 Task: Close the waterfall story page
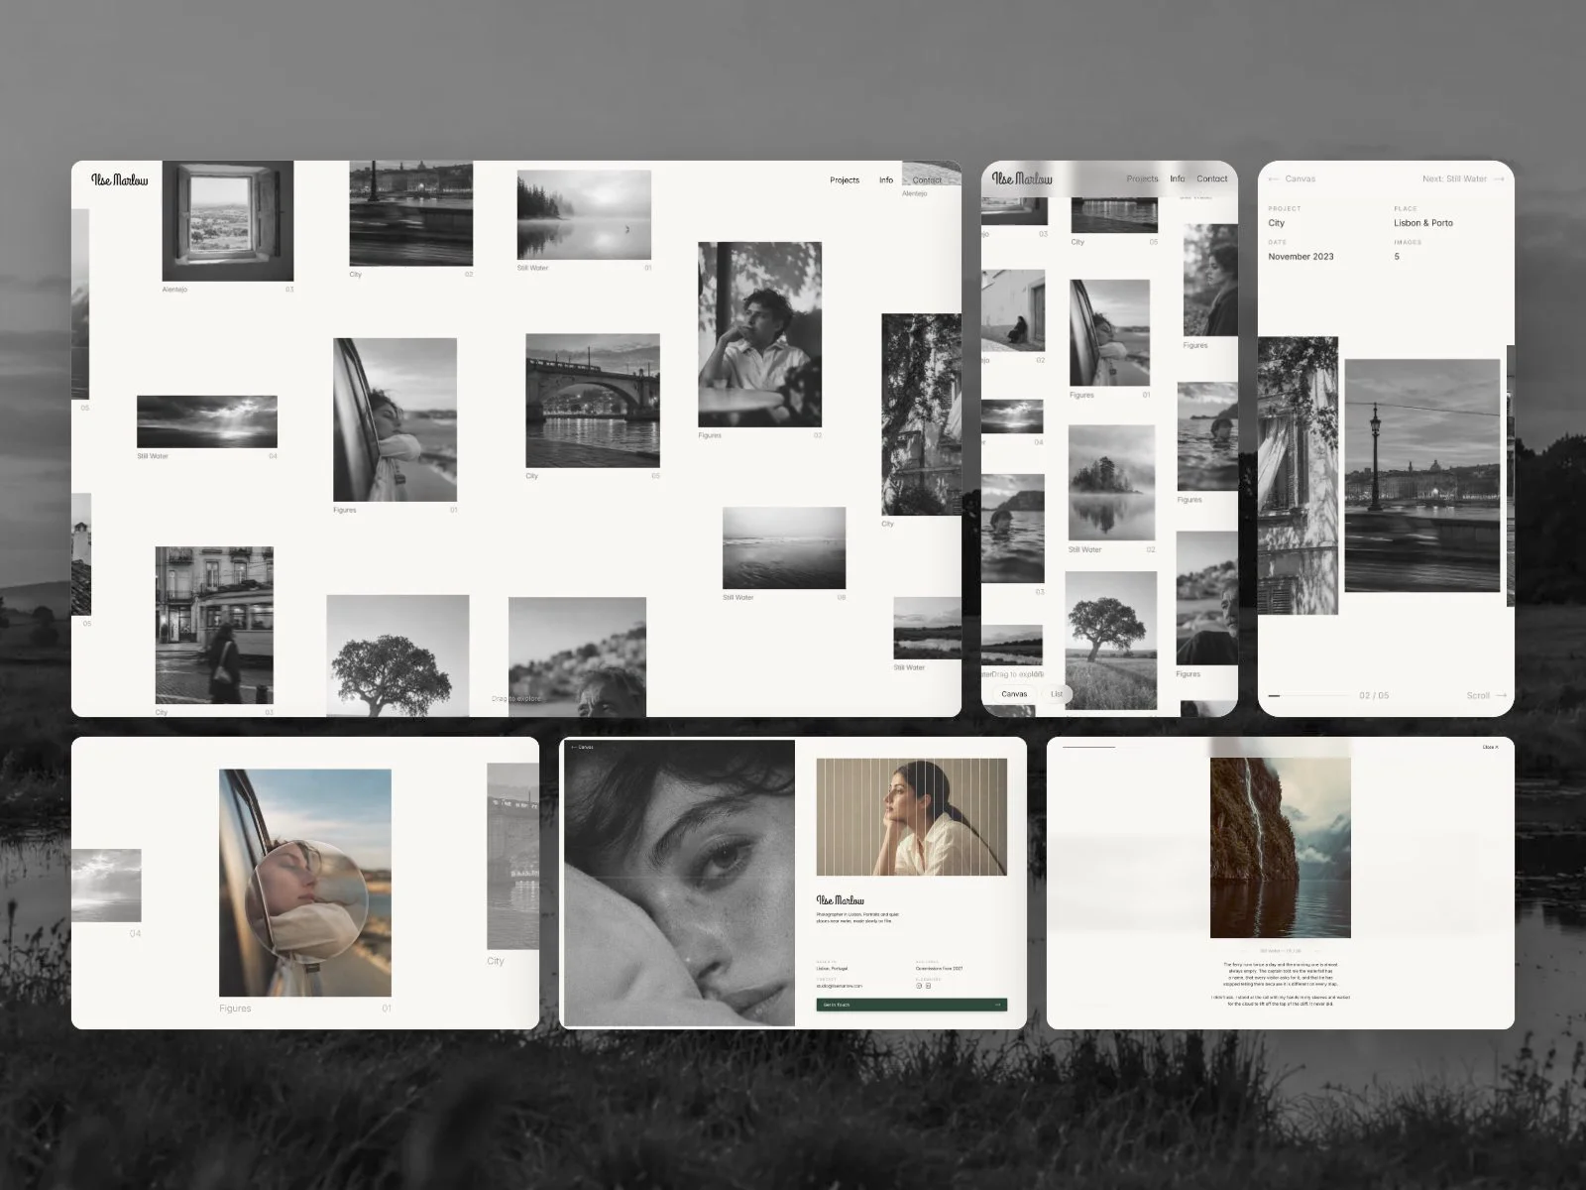click(x=1491, y=747)
